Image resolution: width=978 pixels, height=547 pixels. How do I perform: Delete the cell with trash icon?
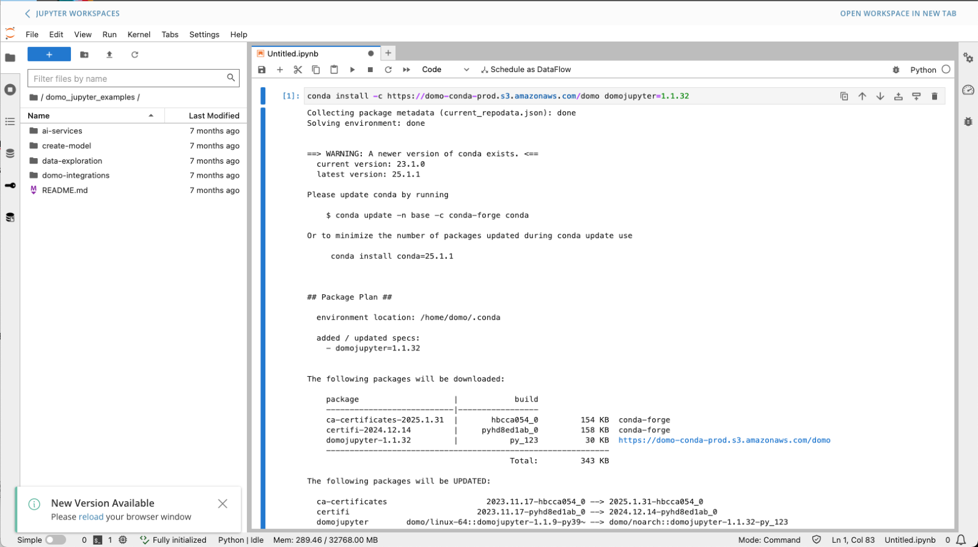point(934,96)
